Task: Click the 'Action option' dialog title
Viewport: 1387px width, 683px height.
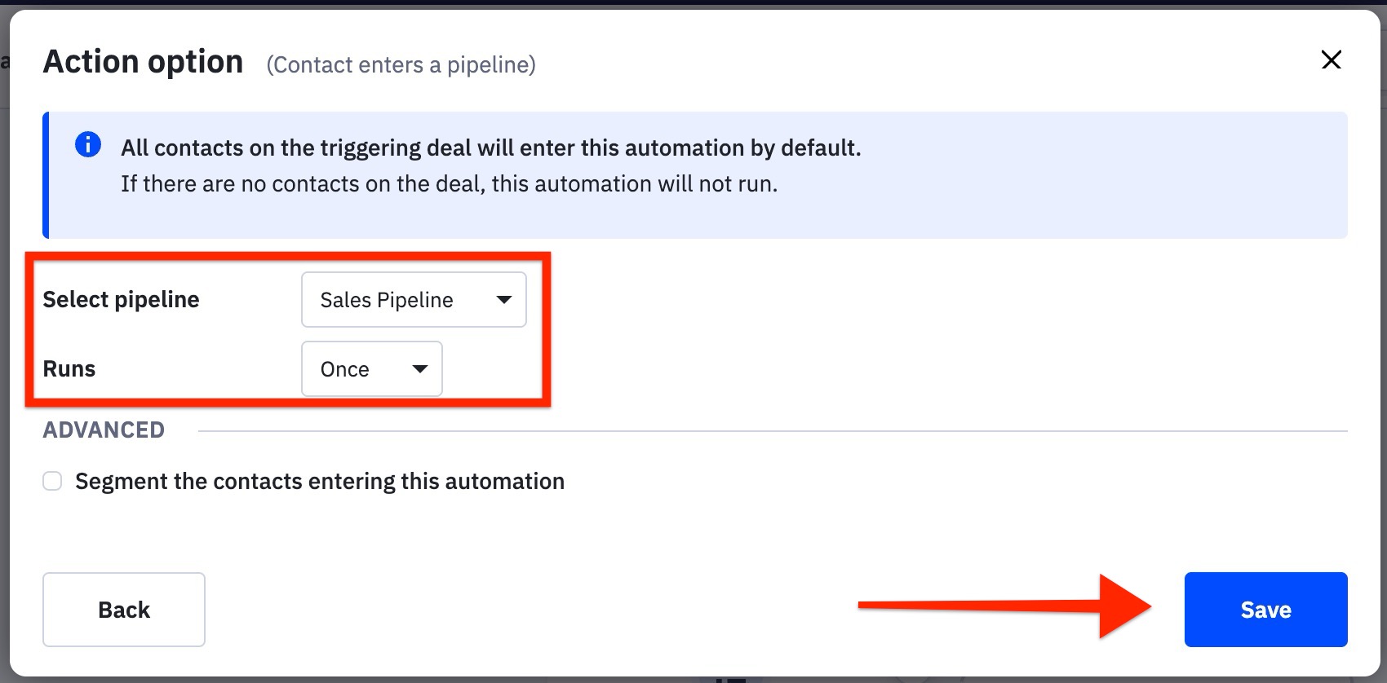Action: click(x=143, y=62)
